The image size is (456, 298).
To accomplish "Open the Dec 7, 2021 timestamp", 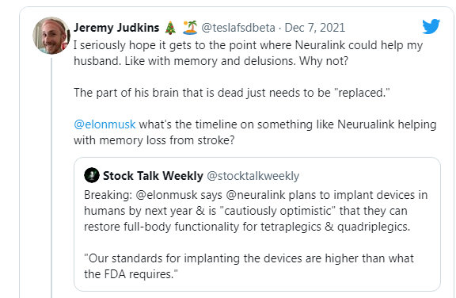I will coord(314,28).
